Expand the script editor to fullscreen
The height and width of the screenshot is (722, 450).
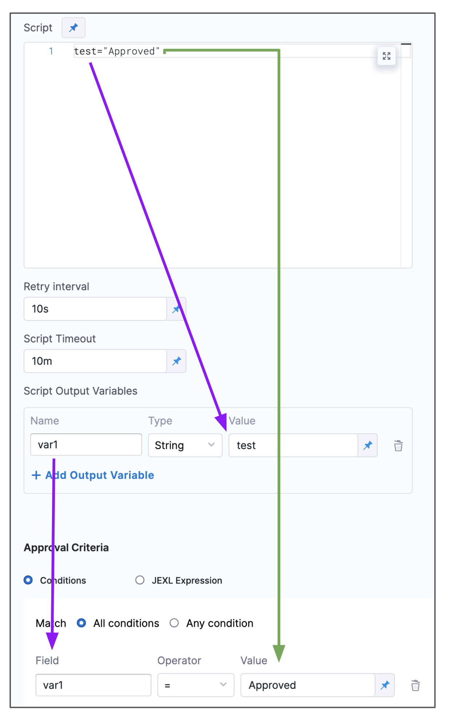[x=386, y=56]
